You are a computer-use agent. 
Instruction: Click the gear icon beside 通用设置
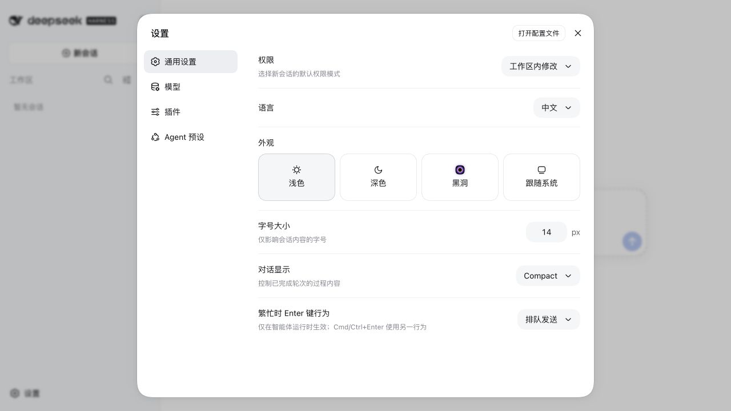click(x=155, y=62)
